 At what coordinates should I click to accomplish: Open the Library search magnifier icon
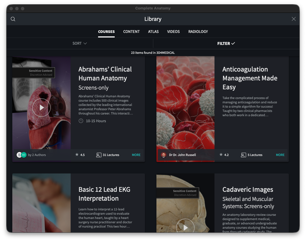point(13,19)
